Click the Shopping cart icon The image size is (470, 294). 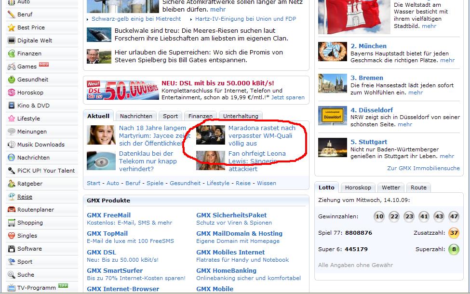click(11, 223)
